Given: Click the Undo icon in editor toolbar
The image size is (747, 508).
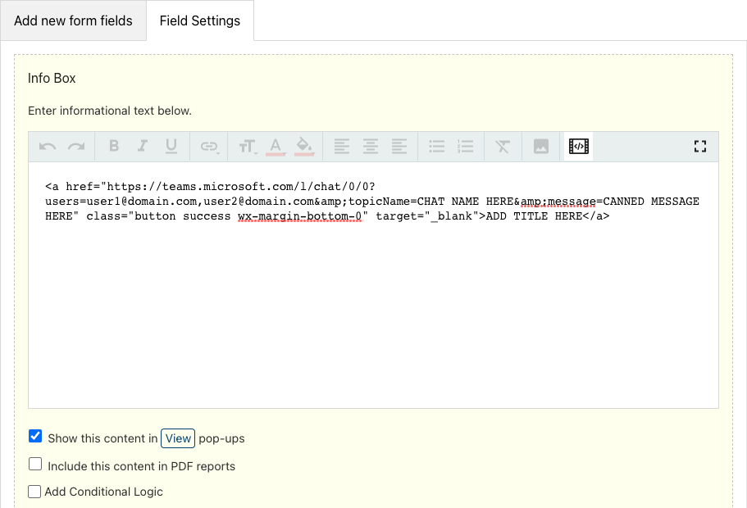Looking at the screenshot, I should (x=48, y=146).
